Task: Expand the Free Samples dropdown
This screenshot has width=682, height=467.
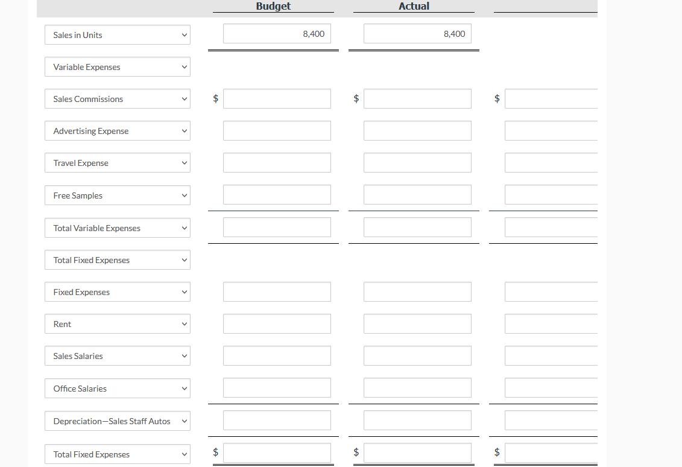Action: coord(117,195)
